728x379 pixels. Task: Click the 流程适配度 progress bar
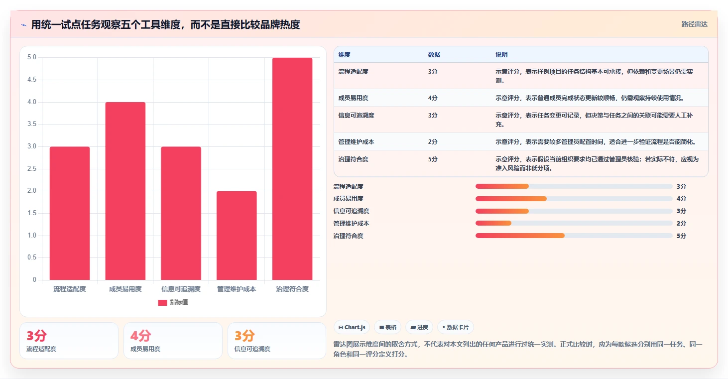574,186
